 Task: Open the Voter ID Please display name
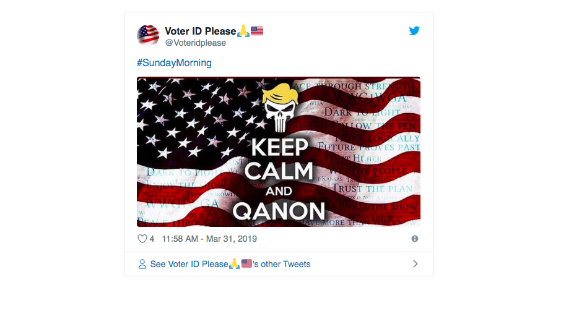[x=200, y=31]
